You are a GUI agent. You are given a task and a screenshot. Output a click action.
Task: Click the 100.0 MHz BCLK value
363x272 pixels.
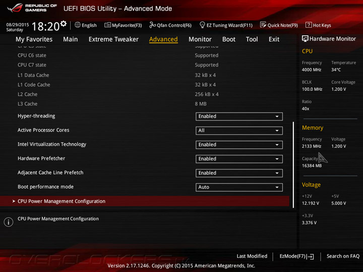click(312, 89)
